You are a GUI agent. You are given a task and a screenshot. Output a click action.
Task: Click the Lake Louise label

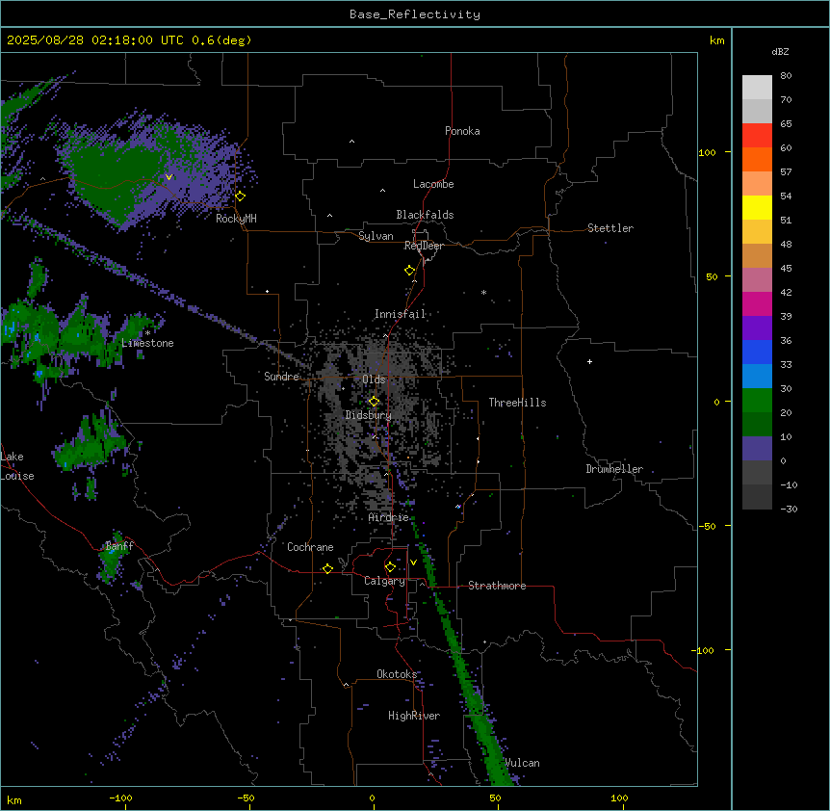pyautogui.click(x=17, y=466)
